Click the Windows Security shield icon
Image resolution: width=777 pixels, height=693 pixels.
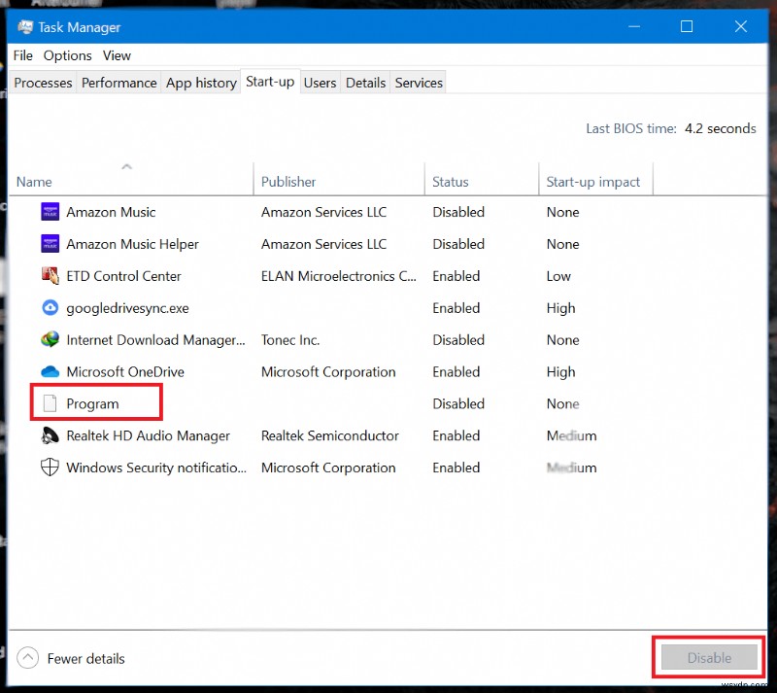click(x=50, y=468)
